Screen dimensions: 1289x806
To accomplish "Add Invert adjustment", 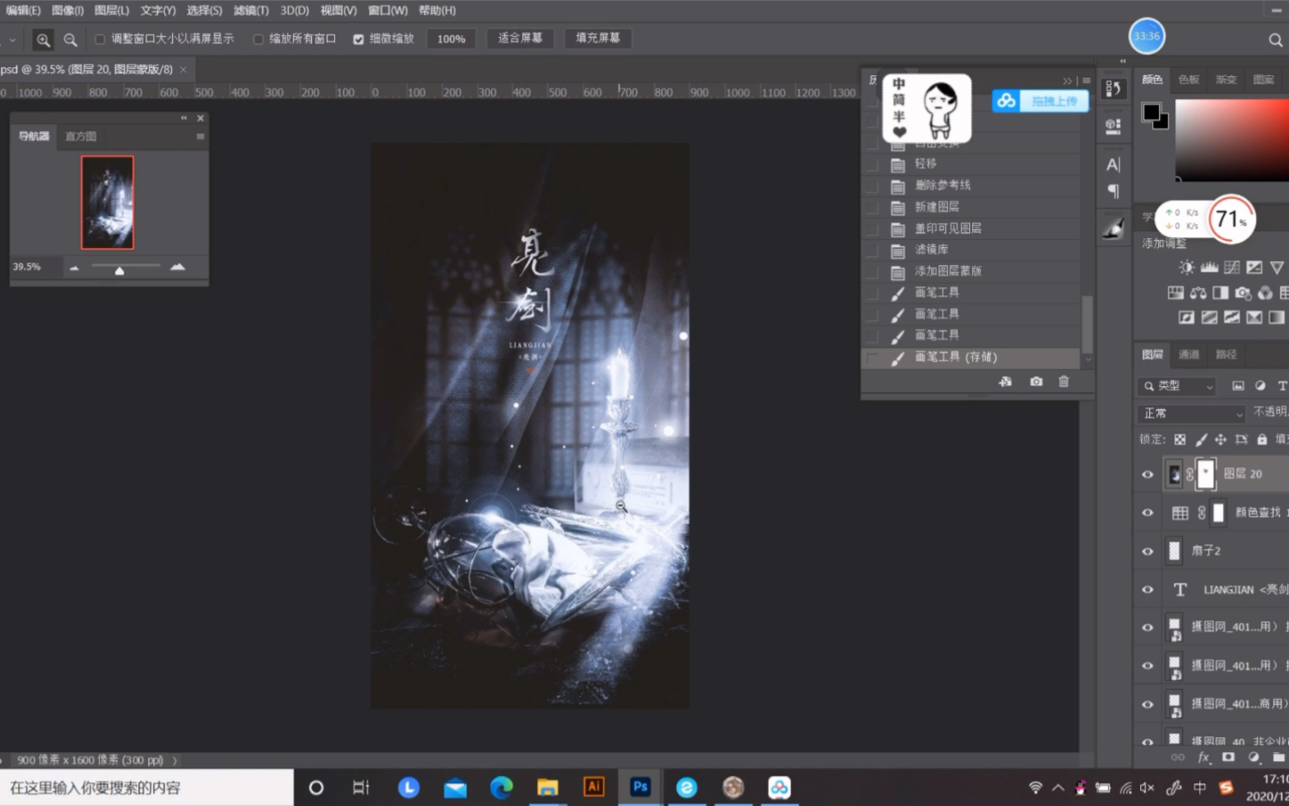I will (1187, 317).
